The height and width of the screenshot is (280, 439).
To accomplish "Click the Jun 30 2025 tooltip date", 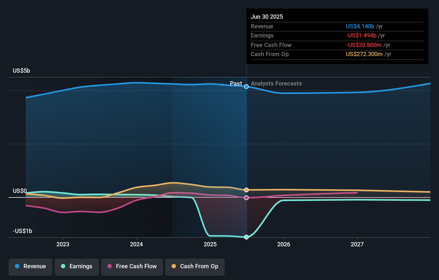I will point(267,17).
